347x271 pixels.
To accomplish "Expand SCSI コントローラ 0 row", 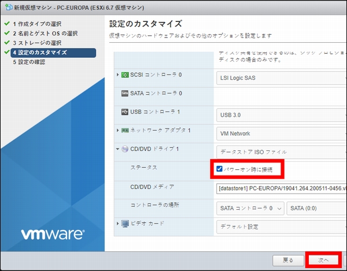I will pos(118,75).
